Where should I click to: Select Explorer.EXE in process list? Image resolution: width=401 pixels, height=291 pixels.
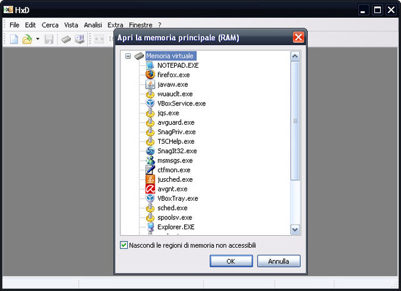coord(175,227)
